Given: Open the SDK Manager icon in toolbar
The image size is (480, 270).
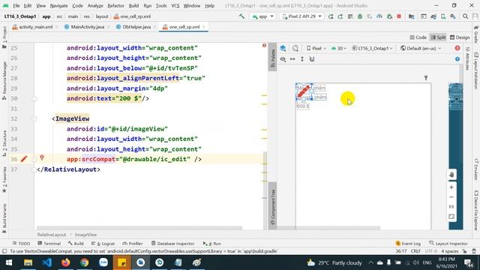Looking at the screenshot, I should [x=453, y=16].
